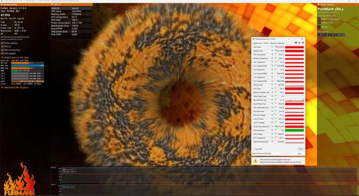Select the Sensors tab in GPU-Z

(266, 43)
